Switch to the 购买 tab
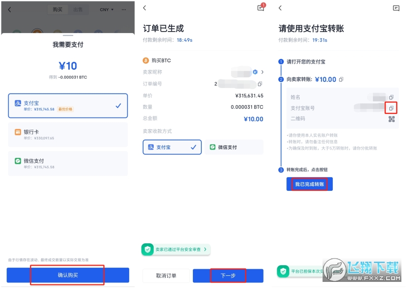This screenshot has height=288, width=407. click(x=58, y=10)
